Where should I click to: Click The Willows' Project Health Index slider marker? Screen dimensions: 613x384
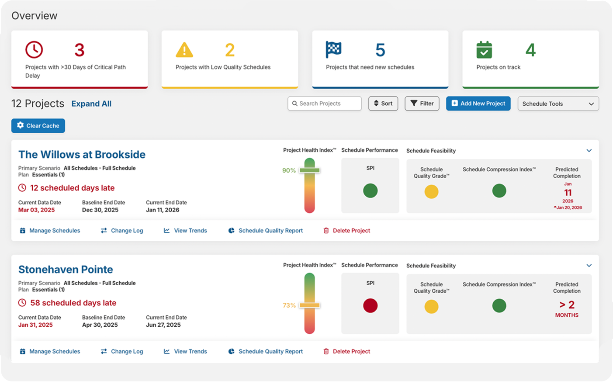pyautogui.click(x=310, y=170)
